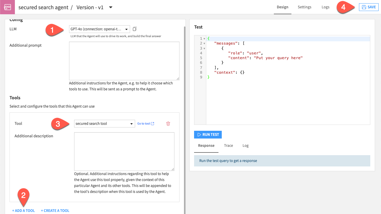This screenshot has width=381, height=214.
Task: Switch to the Trace tab
Action: point(228,145)
